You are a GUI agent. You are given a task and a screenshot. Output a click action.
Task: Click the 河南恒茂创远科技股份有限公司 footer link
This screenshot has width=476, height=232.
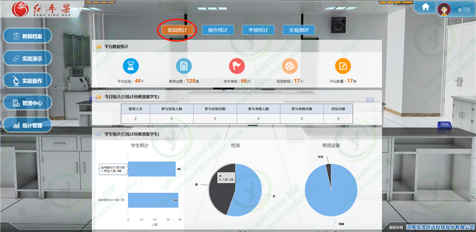[x=440, y=227]
